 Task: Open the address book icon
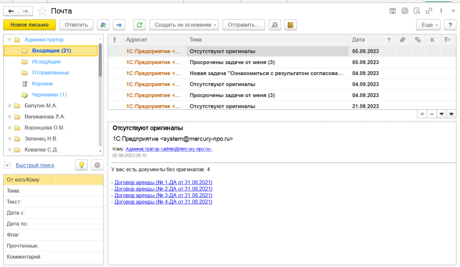[290, 25]
